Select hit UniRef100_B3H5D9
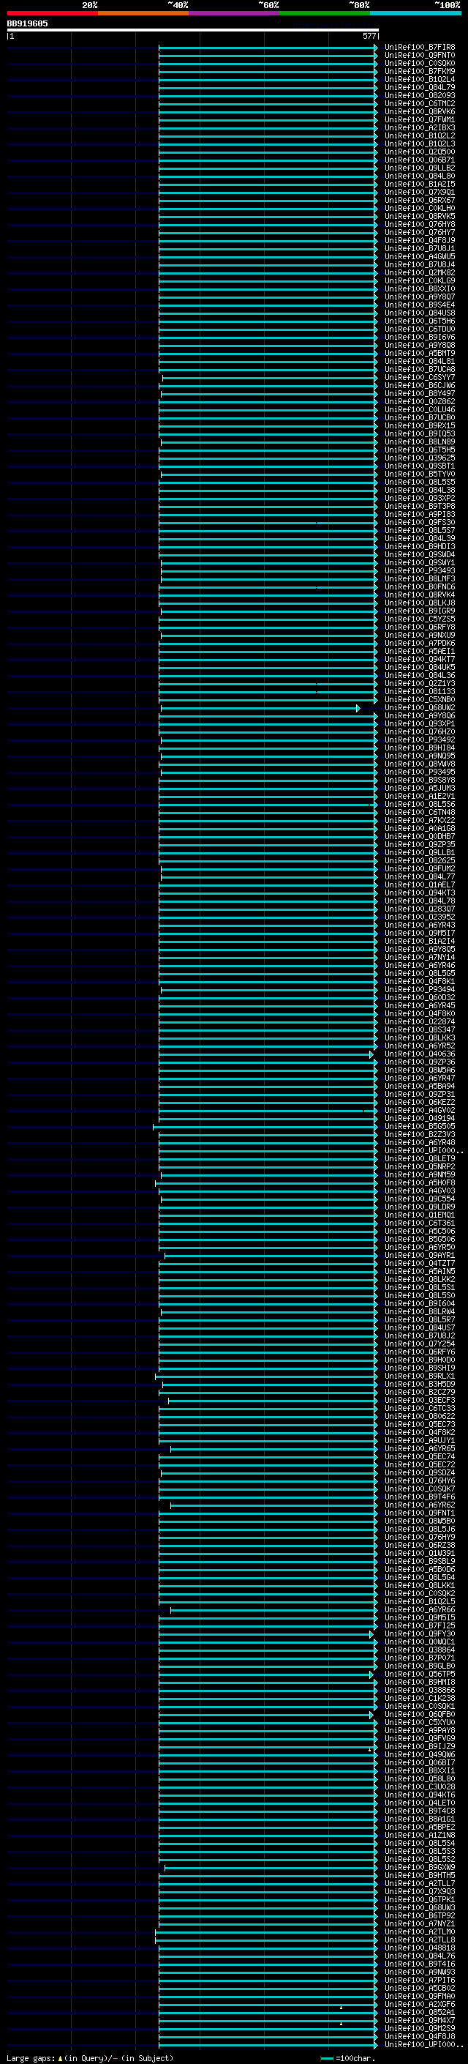This screenshot has width=468, height=2064. pos(420,1385)
